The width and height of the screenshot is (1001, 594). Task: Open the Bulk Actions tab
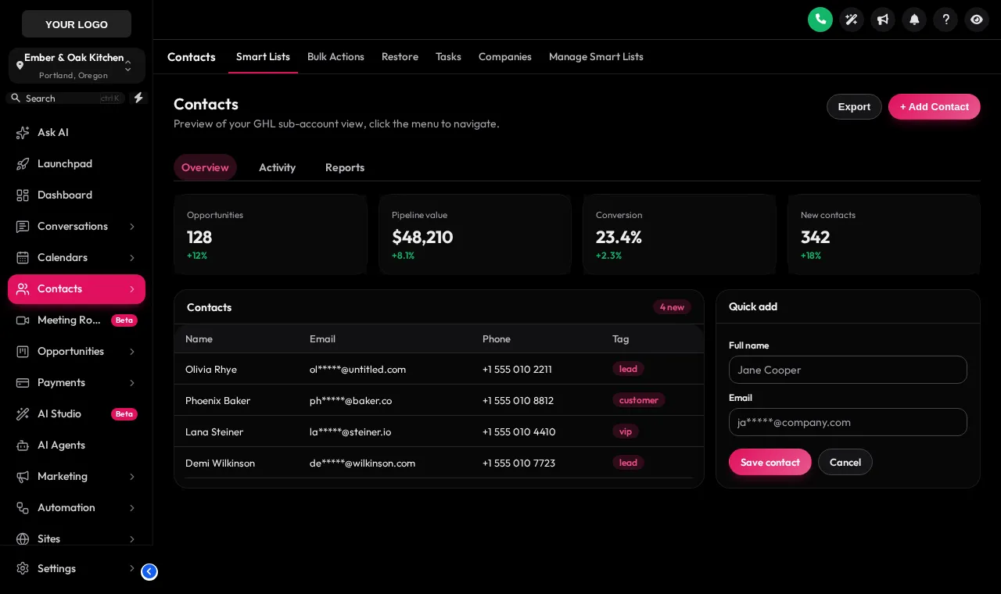(x=335, y=57)
